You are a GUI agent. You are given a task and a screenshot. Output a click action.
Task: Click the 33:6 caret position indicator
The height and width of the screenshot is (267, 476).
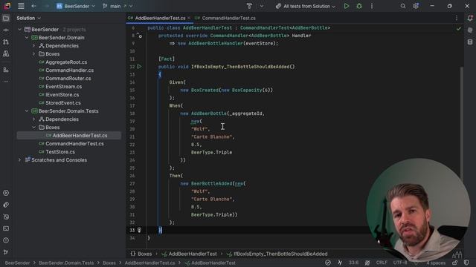point(353,263)
